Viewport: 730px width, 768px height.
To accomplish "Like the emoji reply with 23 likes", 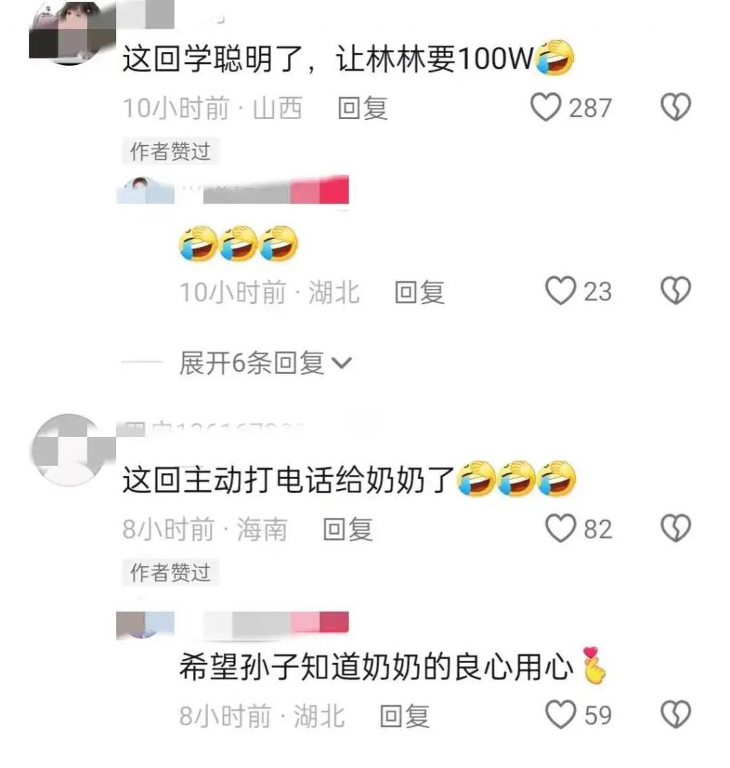I will click(x=560, y=291).
